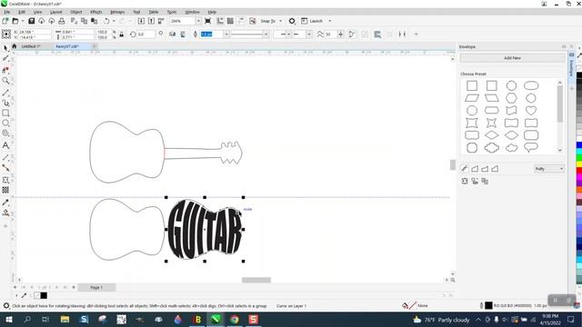Open the Tools menu
The height and width of the screenshot is (327, 582).
click(x=172, y=12)
